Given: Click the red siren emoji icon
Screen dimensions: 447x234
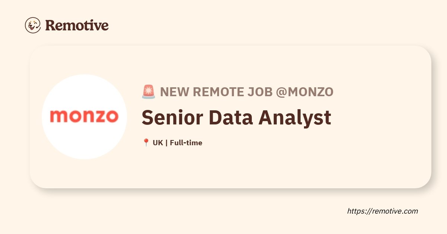Looking at the screenshot, I should tap(149, 92).
